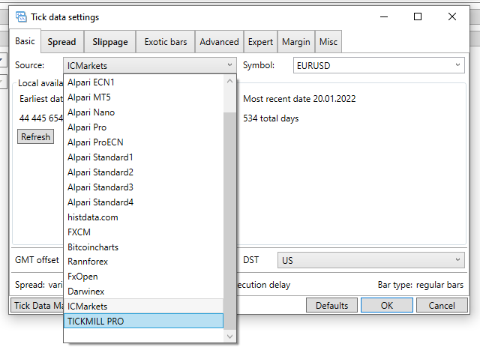This screenshot has width=480, height=347.
Task: Pick Alpari Pro from the list
Action: point(143,127)
